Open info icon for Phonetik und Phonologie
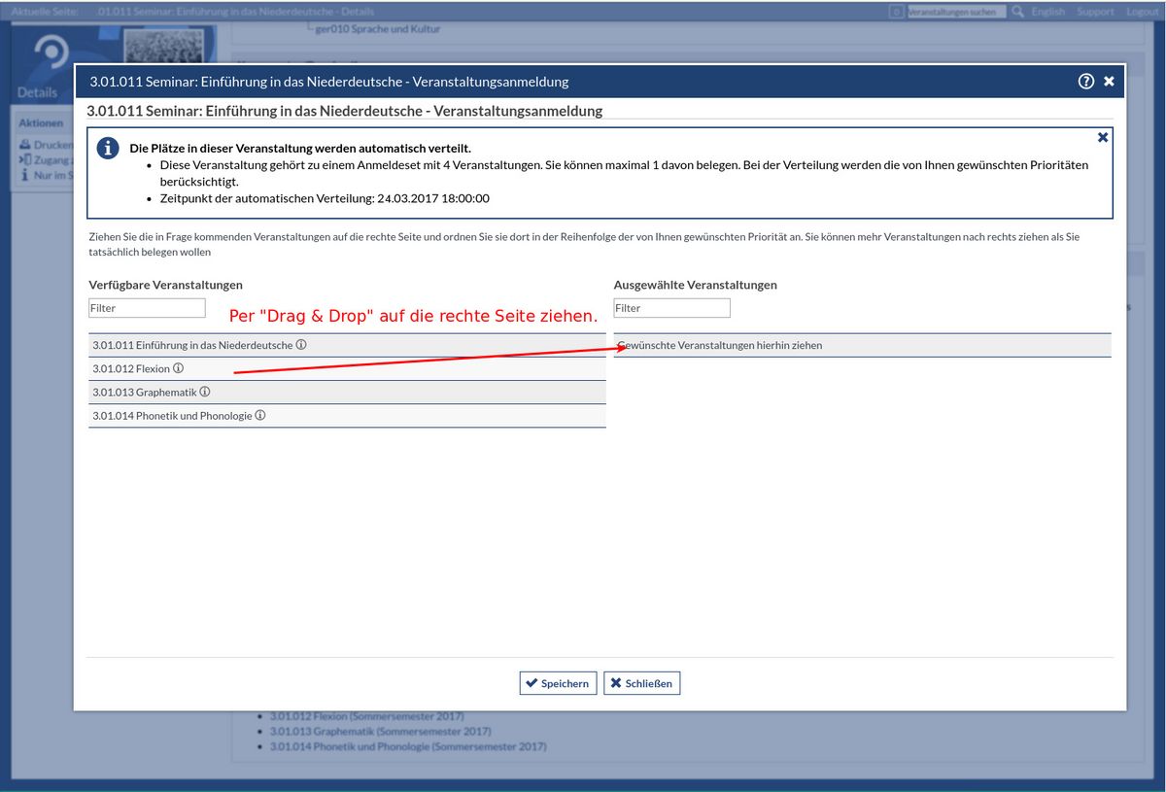Viewport: 1166px width, 792px height. point(260,415)
